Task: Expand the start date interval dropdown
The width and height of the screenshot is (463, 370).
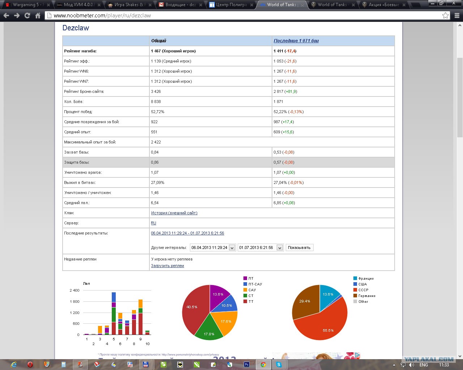Action: coord(232,248)
